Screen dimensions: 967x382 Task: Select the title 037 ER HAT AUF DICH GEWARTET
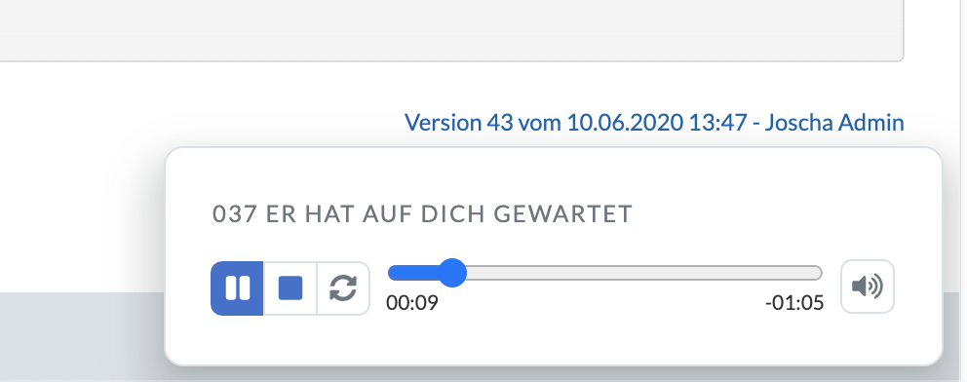click(x=422, y=214)
